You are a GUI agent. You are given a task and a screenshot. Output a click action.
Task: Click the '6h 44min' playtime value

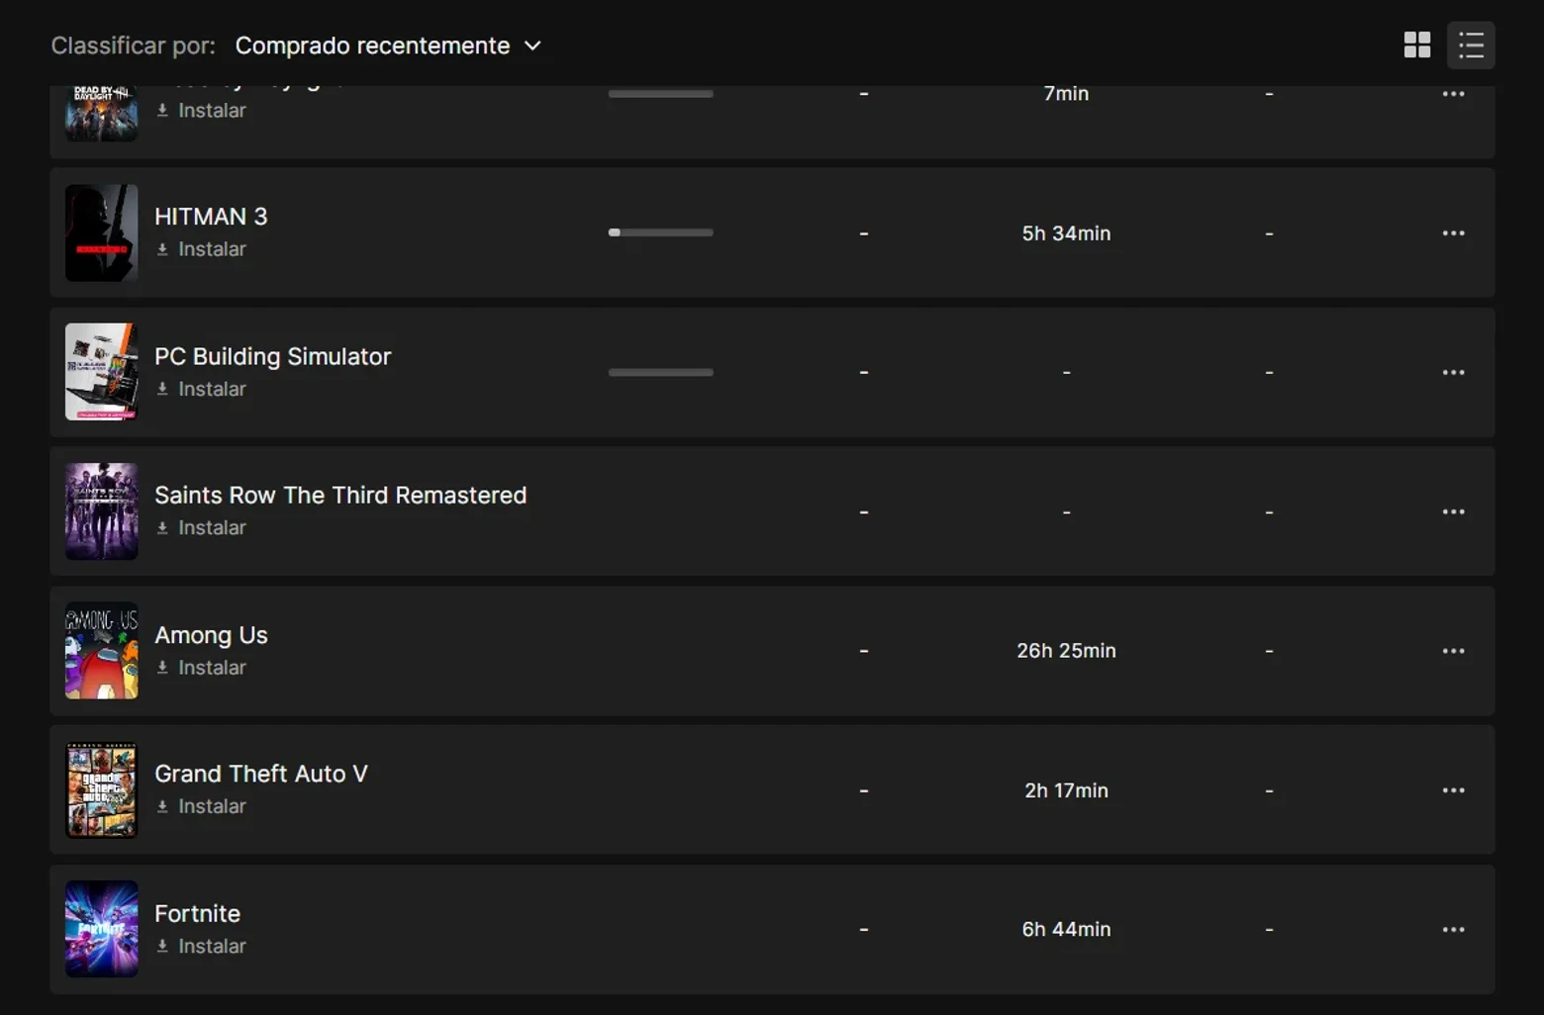(1066, 930)
